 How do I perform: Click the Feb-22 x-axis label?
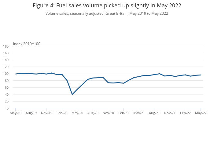[185, 113]
